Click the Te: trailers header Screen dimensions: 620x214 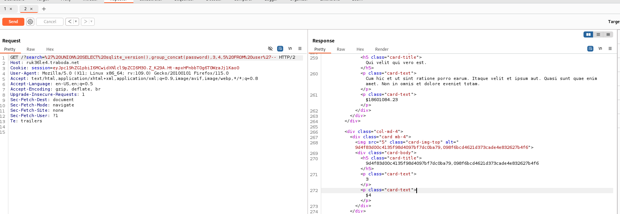(x=26, y=121)
